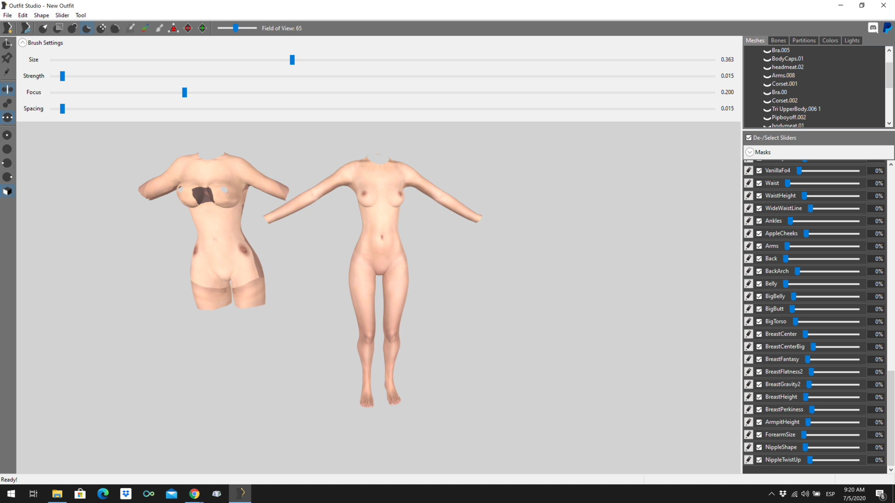Click edit pencil for Waist slider

[749, 183]
